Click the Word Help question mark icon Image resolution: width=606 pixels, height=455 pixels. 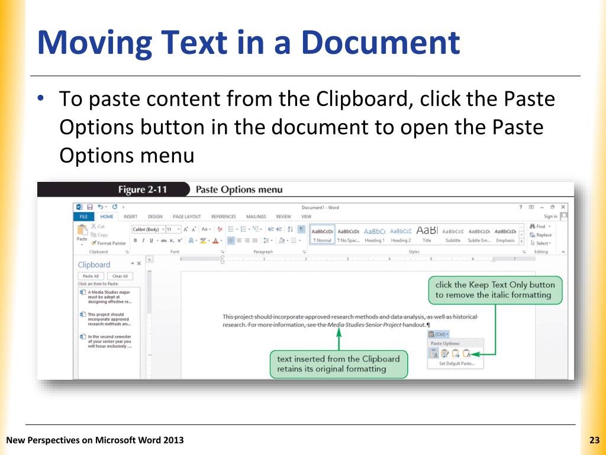[x=521, y=207]
